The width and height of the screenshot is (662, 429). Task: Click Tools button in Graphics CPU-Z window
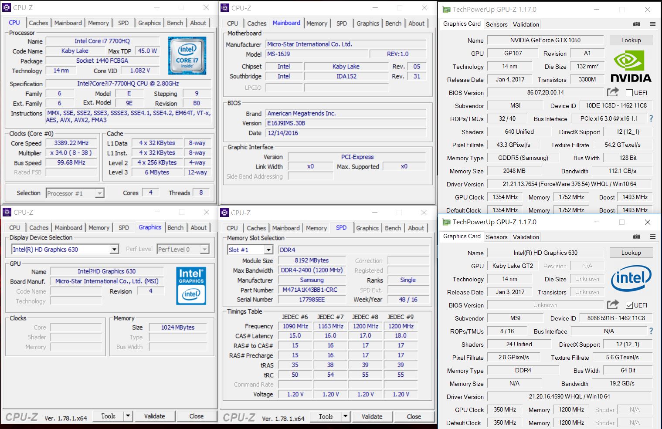(108, 416)
